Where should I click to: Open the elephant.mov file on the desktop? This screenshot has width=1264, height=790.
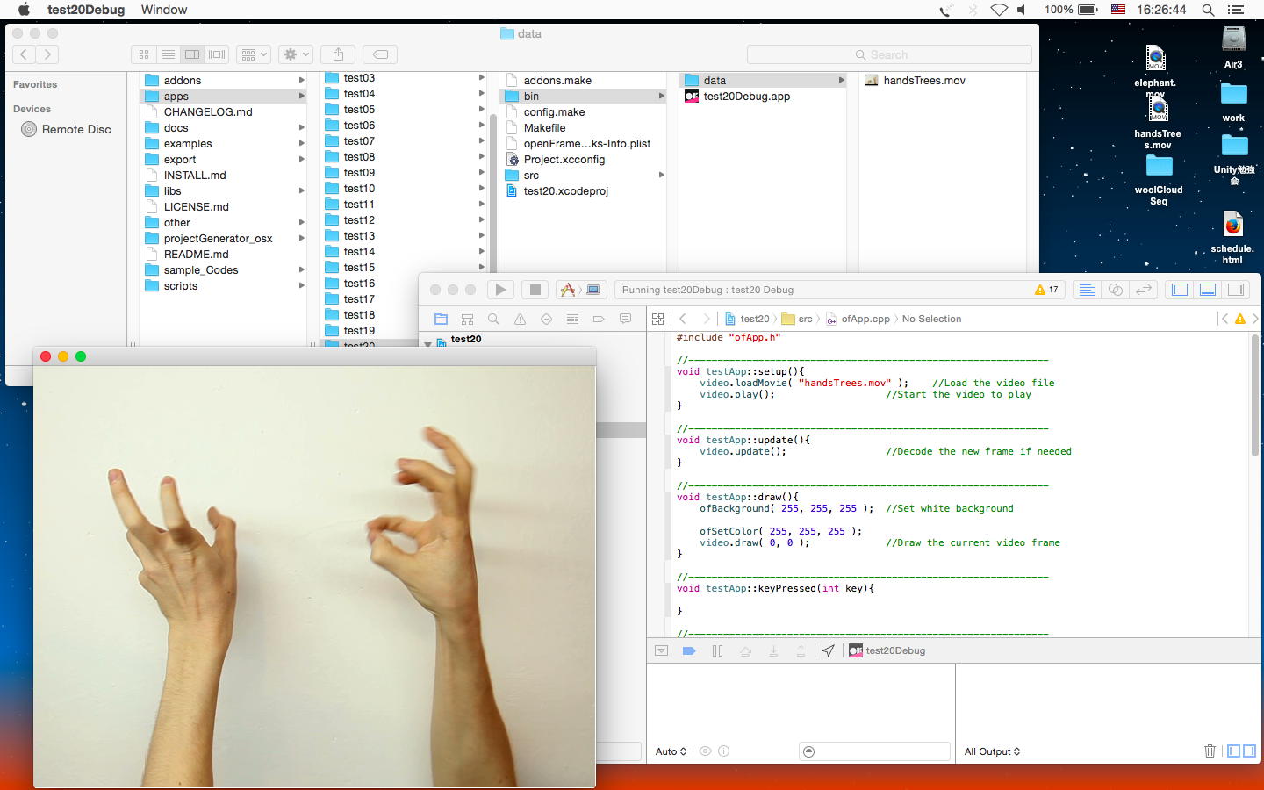1155,72
